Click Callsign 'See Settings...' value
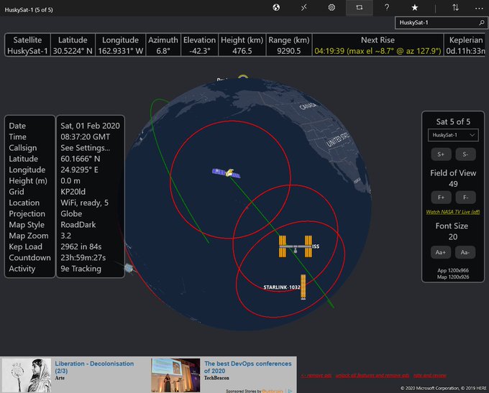This screenshot has height=393, width=489. 85,148
